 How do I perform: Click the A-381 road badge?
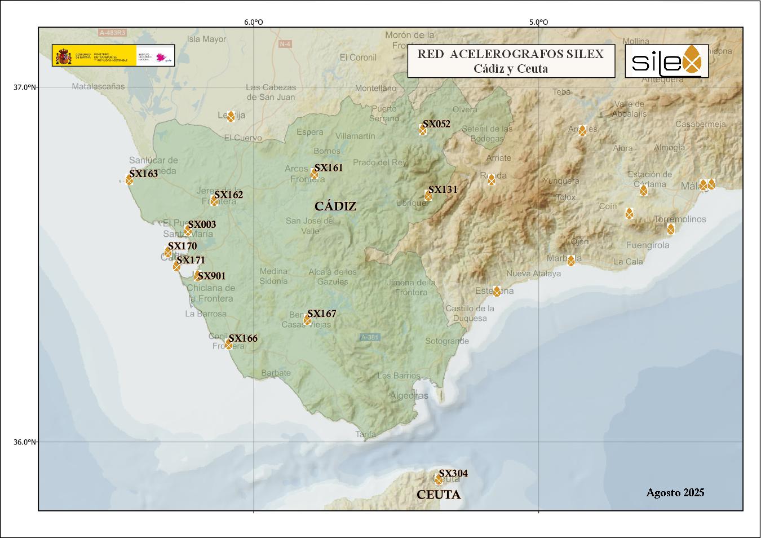pyautogui.click(x=370, y=337)
